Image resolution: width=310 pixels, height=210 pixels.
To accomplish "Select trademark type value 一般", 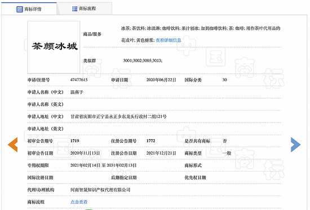I will pos(227,153).
